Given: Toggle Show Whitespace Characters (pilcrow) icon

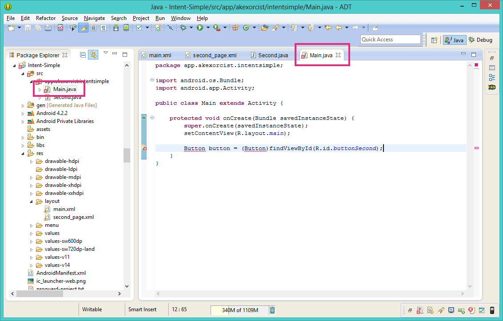Looking at the screenshot, I should [103, 28].
